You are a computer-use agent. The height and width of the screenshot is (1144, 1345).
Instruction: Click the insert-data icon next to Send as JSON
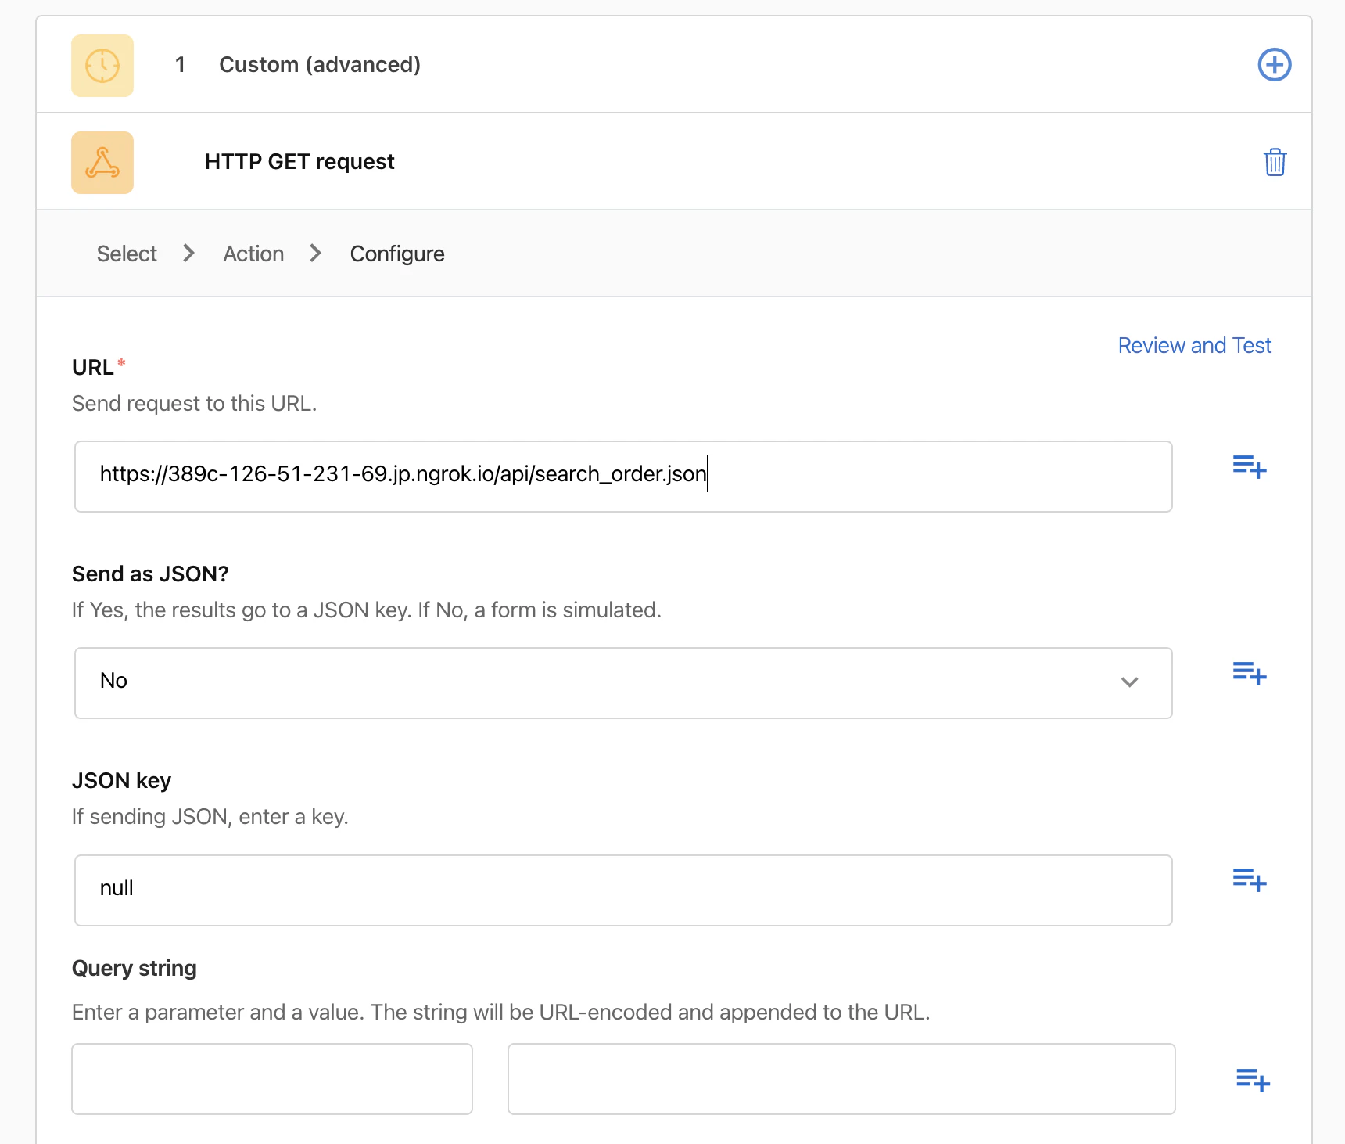(1249, 673)
